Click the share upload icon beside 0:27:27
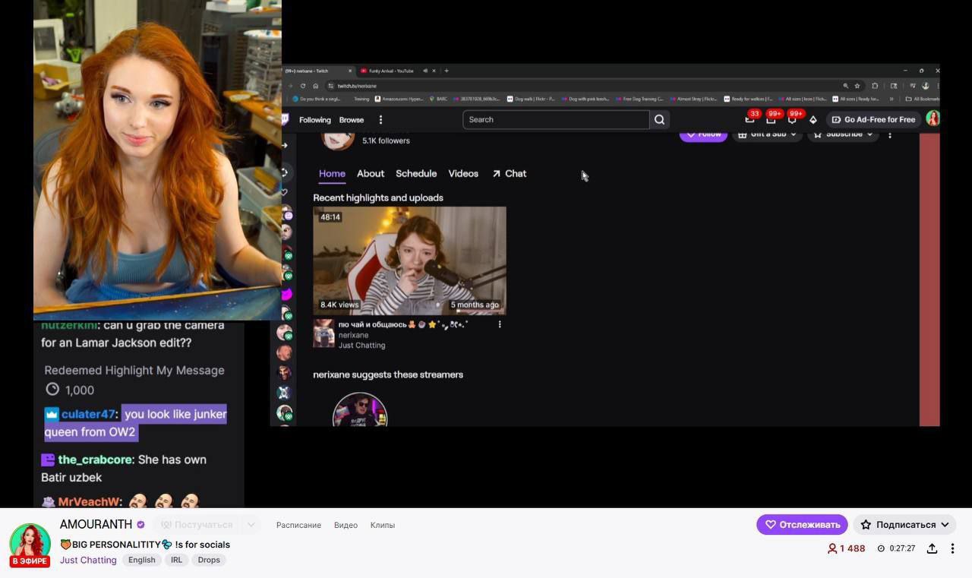 pyautogui.click(x=932, y=548)
